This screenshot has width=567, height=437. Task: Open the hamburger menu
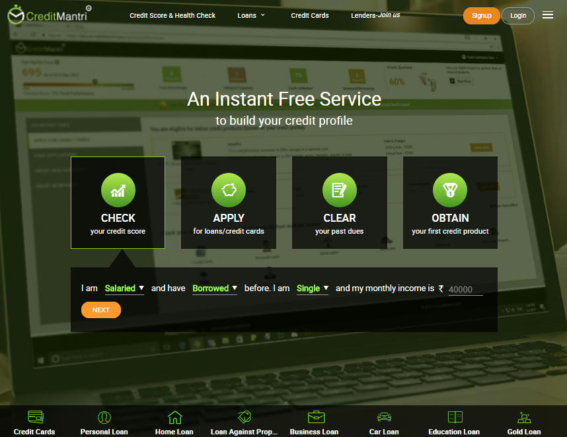coord(548,15)
